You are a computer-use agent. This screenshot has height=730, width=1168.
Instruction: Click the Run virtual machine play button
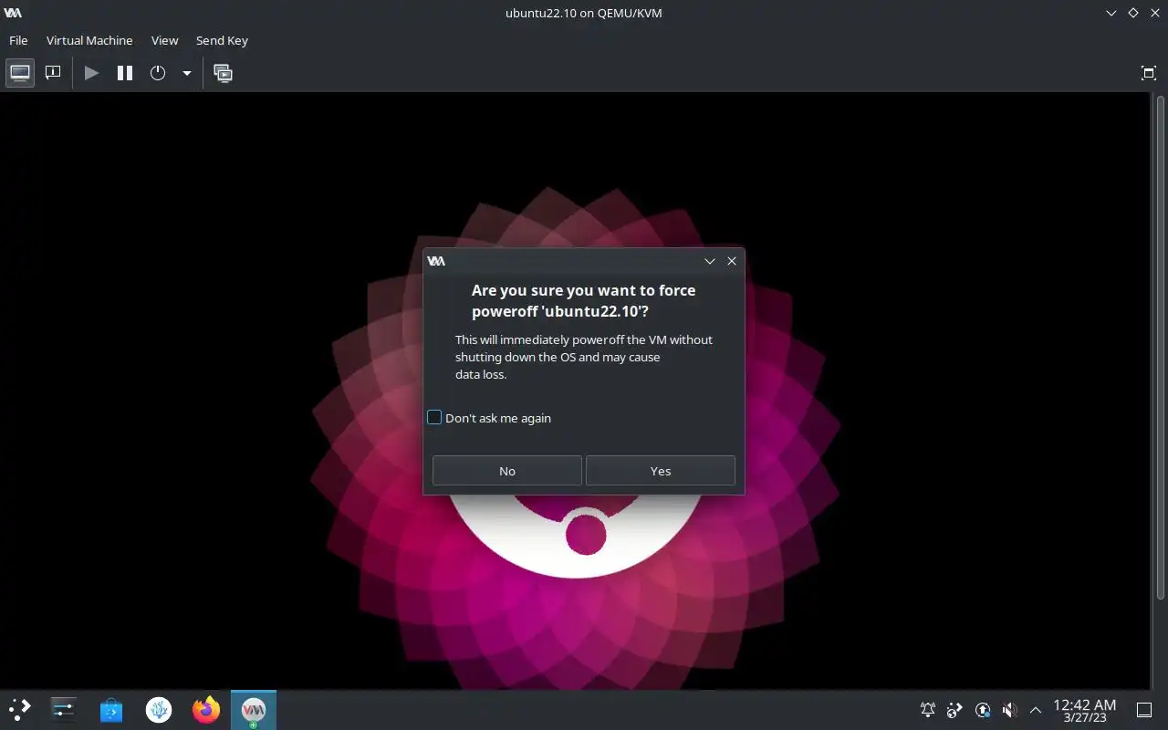click(91, 73)
